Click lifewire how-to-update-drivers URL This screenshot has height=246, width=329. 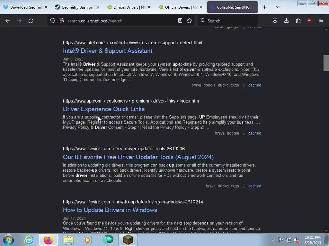(x=133, y=202)
